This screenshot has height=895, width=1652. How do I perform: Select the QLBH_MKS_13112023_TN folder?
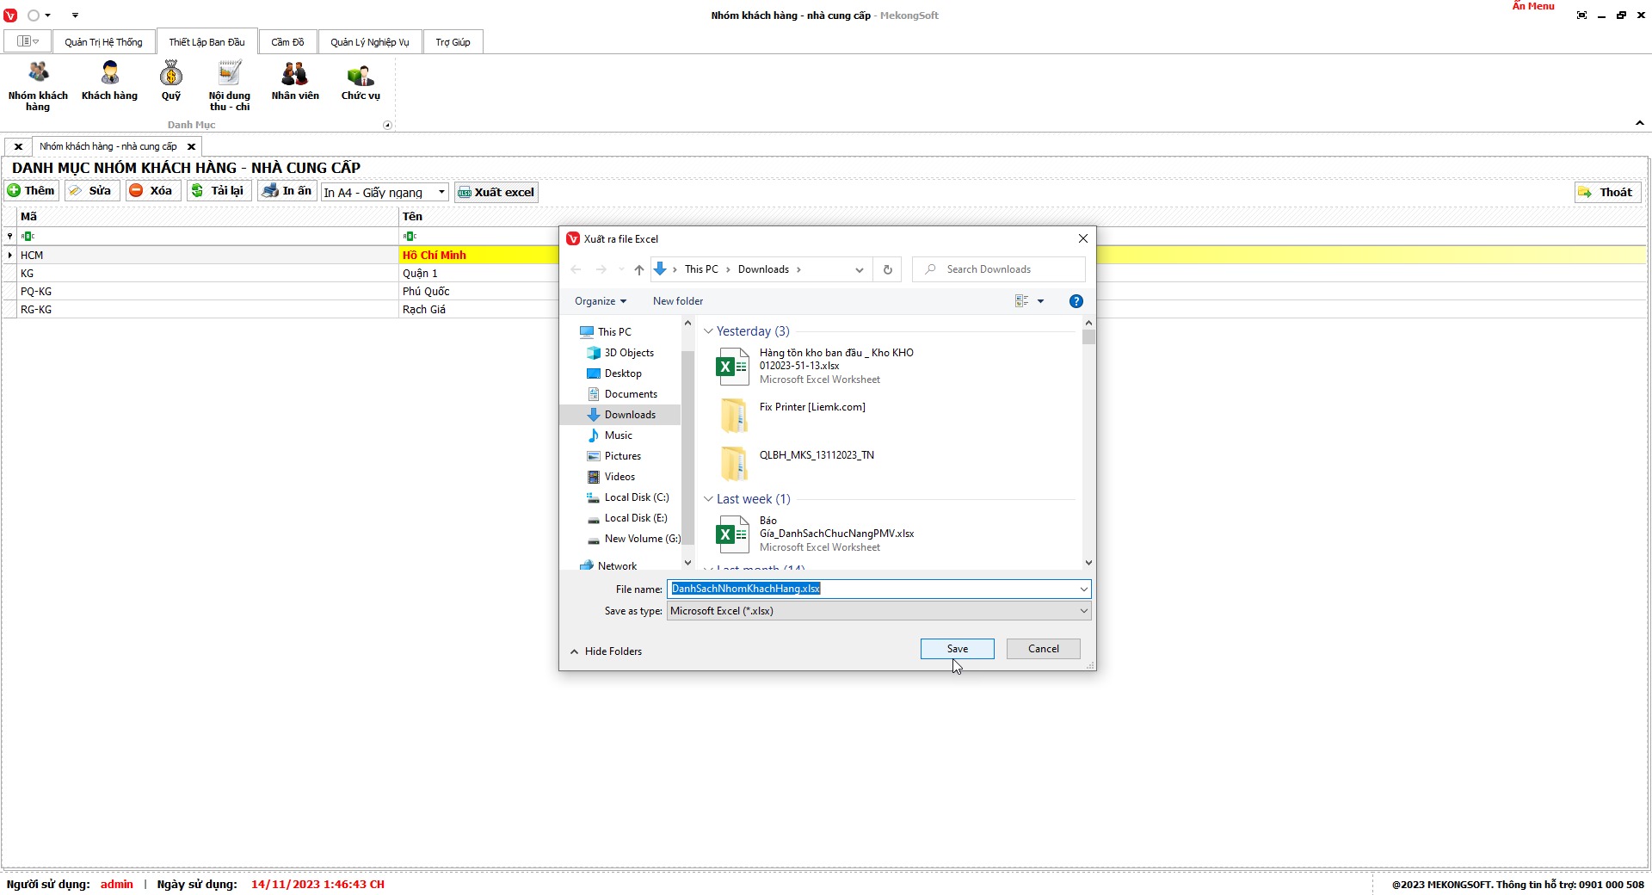[796, 463]
